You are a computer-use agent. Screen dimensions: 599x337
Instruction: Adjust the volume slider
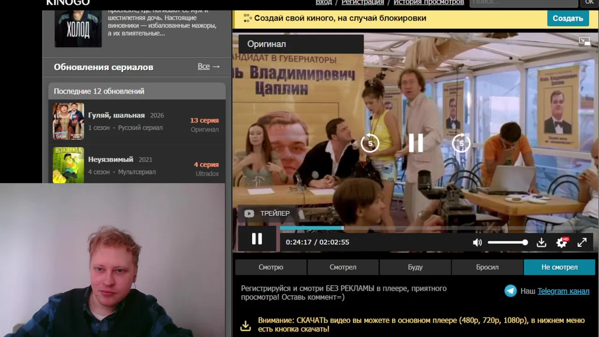(508, 242)
